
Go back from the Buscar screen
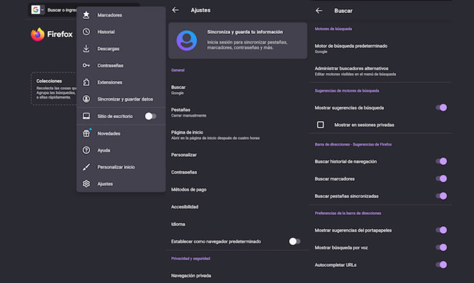tap(319, 11)
